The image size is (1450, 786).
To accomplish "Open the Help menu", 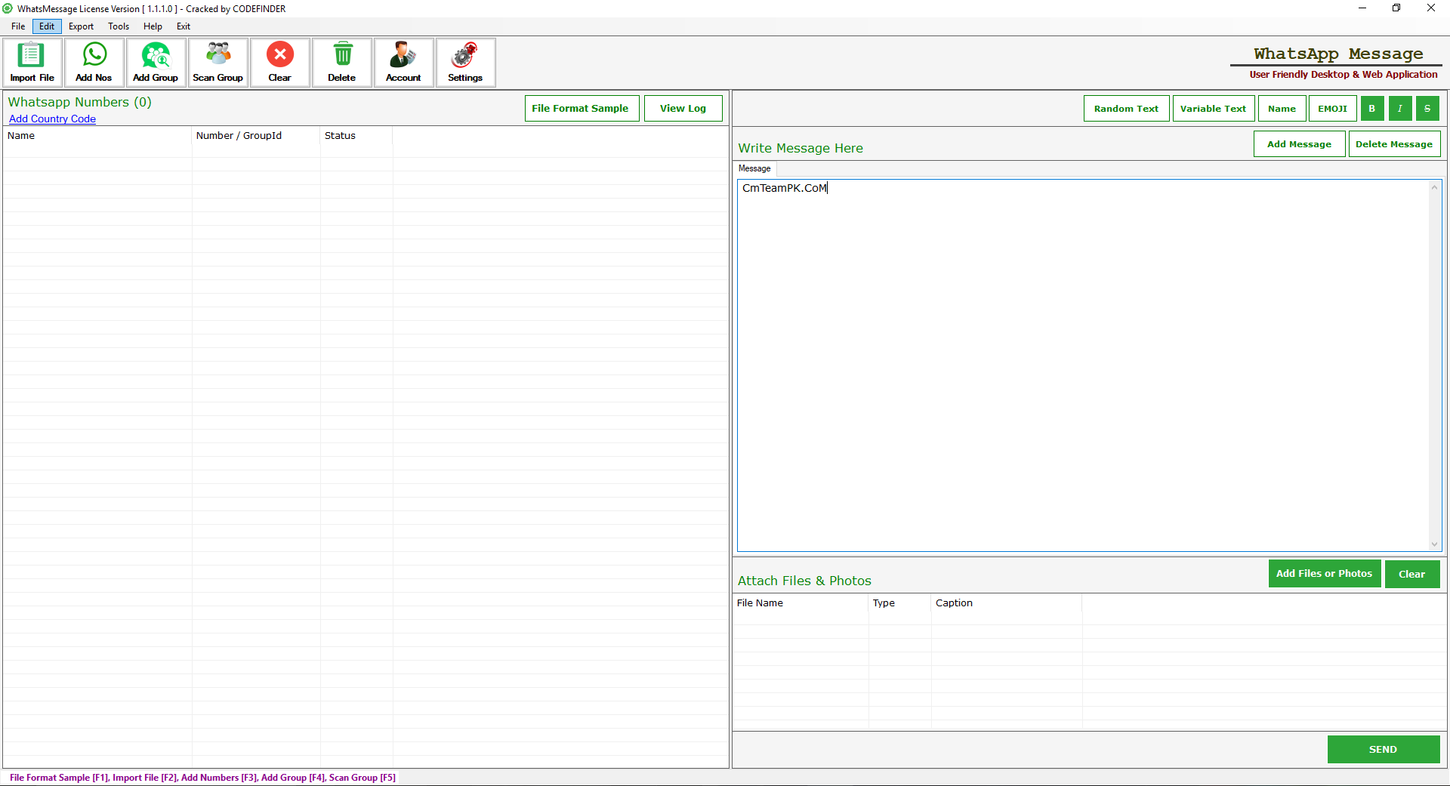I will tap(153, 26).
